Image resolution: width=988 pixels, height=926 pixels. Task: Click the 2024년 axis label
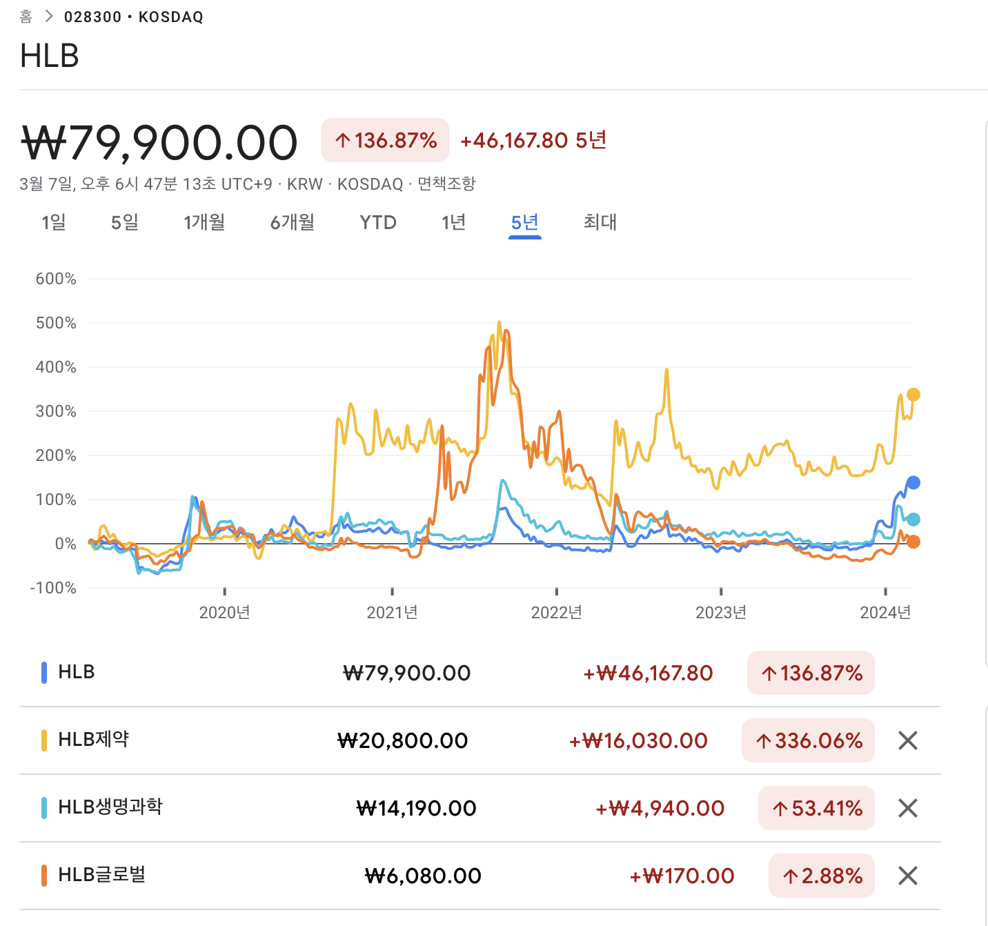point(886,612)
